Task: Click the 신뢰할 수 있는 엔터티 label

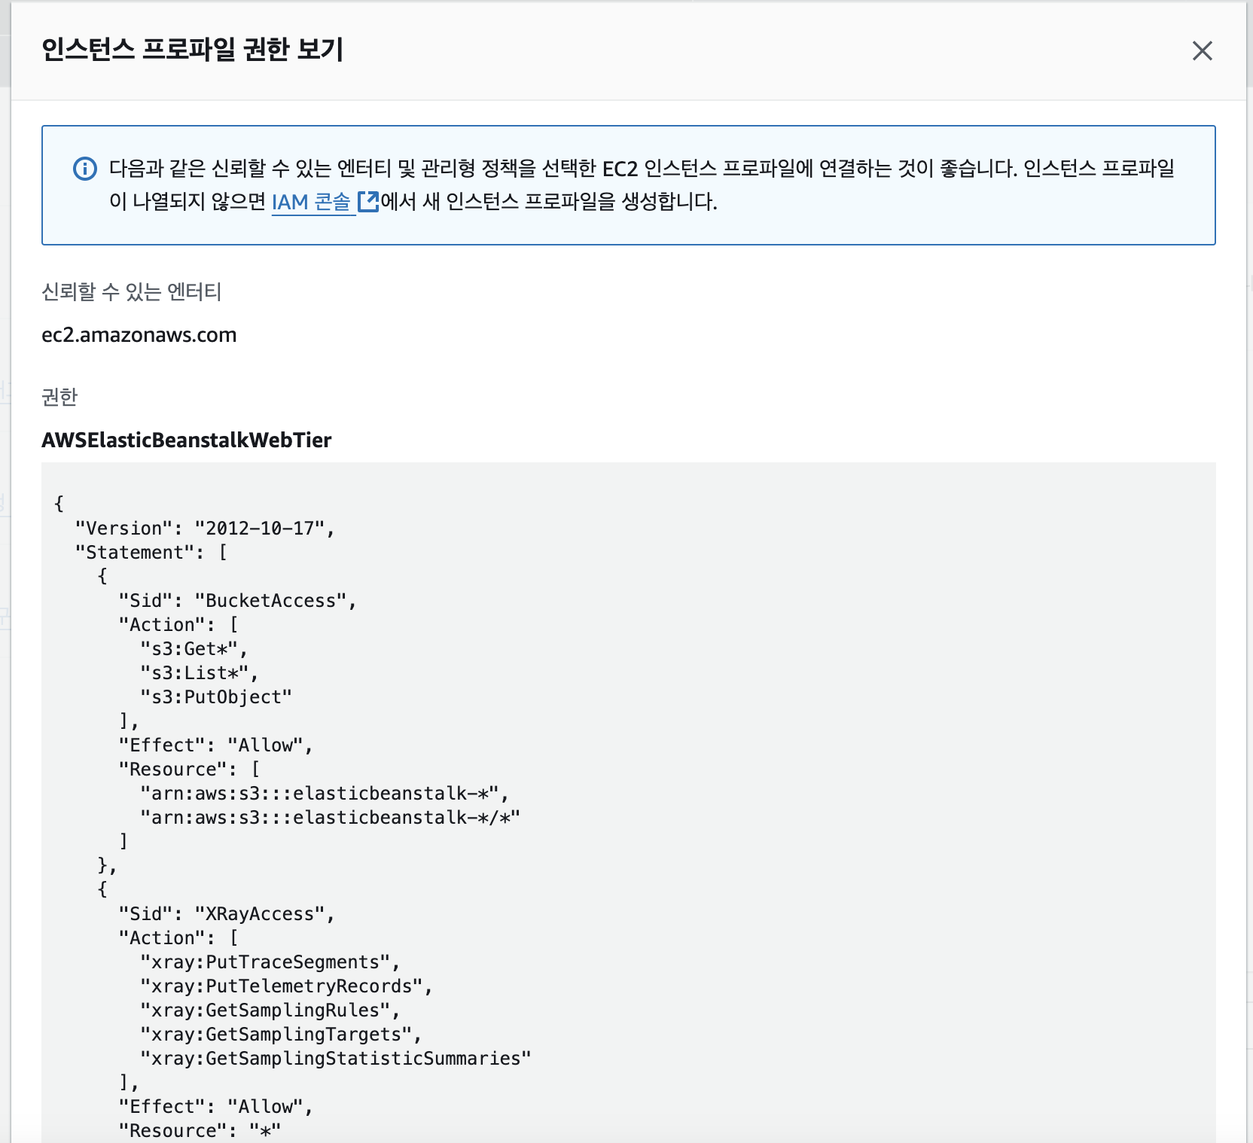Action: [x=131, y=291]
